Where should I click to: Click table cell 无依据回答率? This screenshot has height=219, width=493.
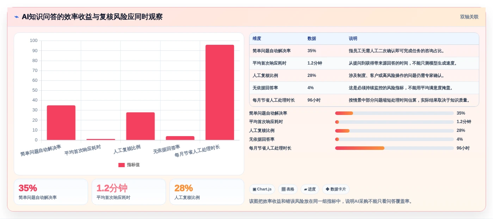pos(265,88)
